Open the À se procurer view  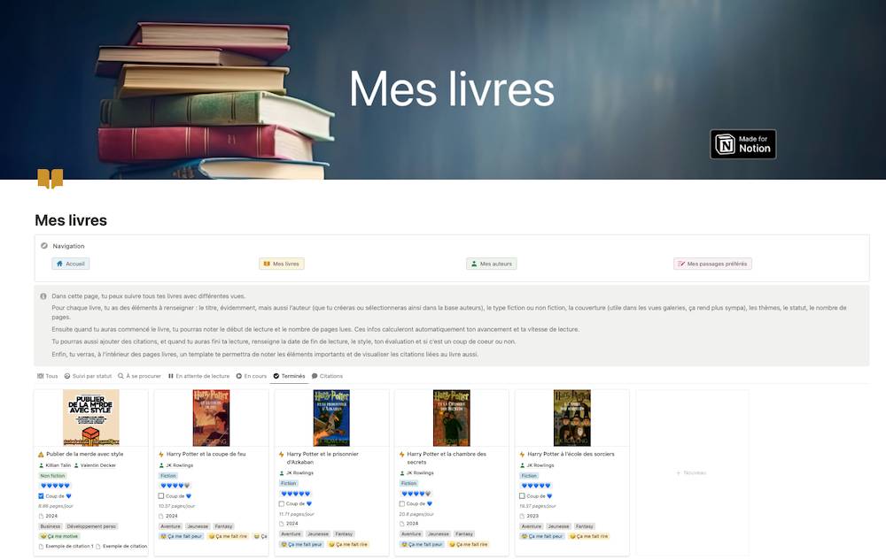point(140,376)
